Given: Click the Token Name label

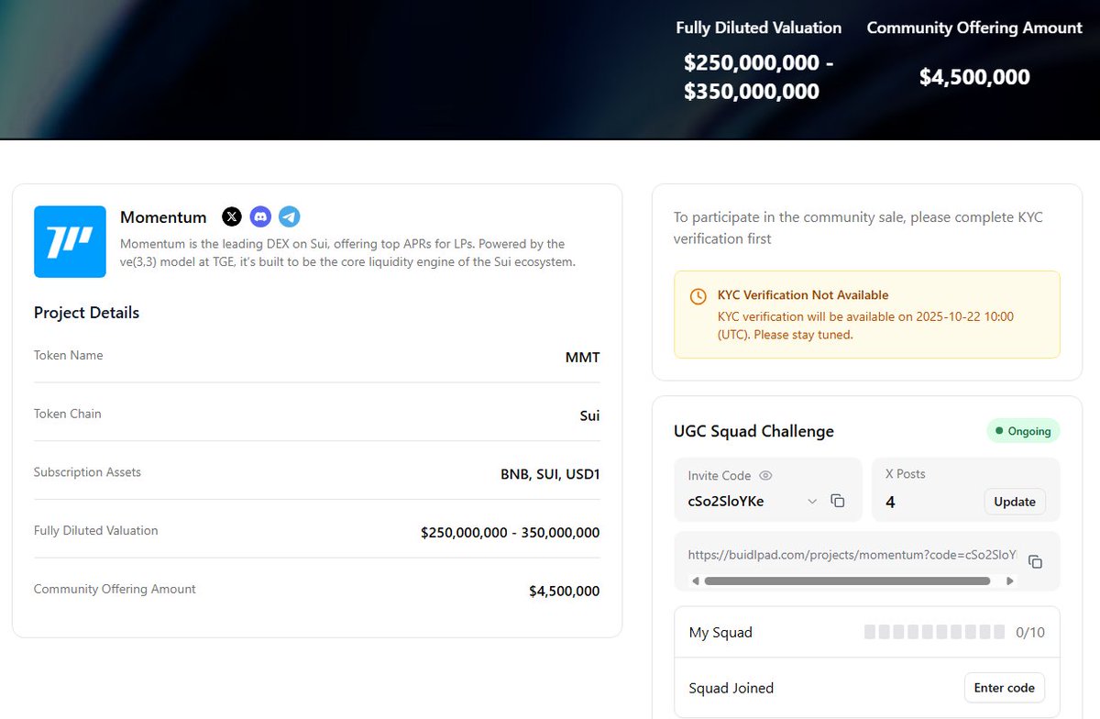Looking at the screenshot, I should pos(68,355).
